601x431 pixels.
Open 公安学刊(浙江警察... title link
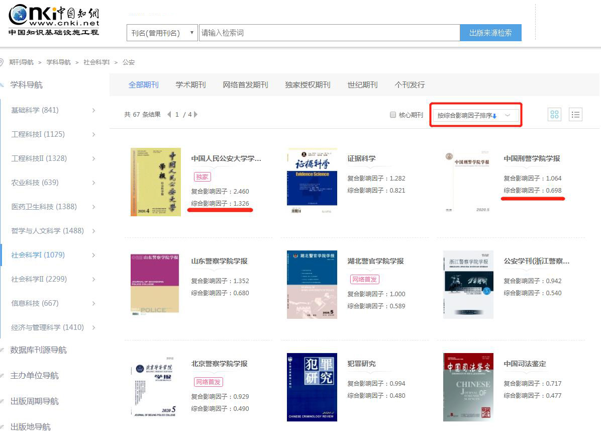coord(537,261)
